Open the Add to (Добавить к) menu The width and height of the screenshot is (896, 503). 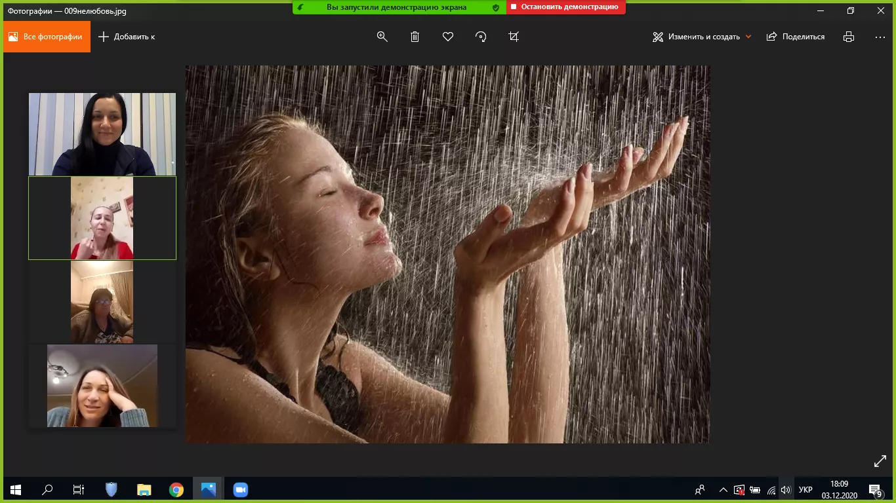[127, 37]
